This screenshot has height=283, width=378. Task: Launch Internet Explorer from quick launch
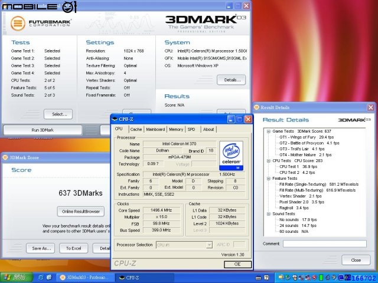coord(41,278)
